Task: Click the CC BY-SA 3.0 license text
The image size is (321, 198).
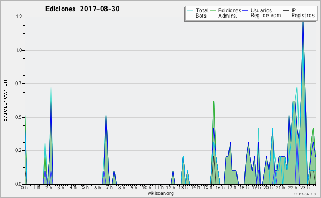Action: 304,194
